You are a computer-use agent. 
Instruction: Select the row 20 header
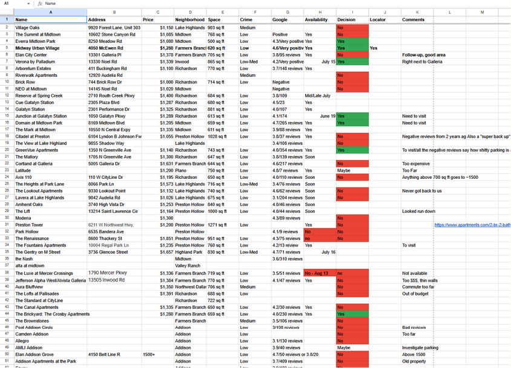pyautogui.click(x=7, y=150)
